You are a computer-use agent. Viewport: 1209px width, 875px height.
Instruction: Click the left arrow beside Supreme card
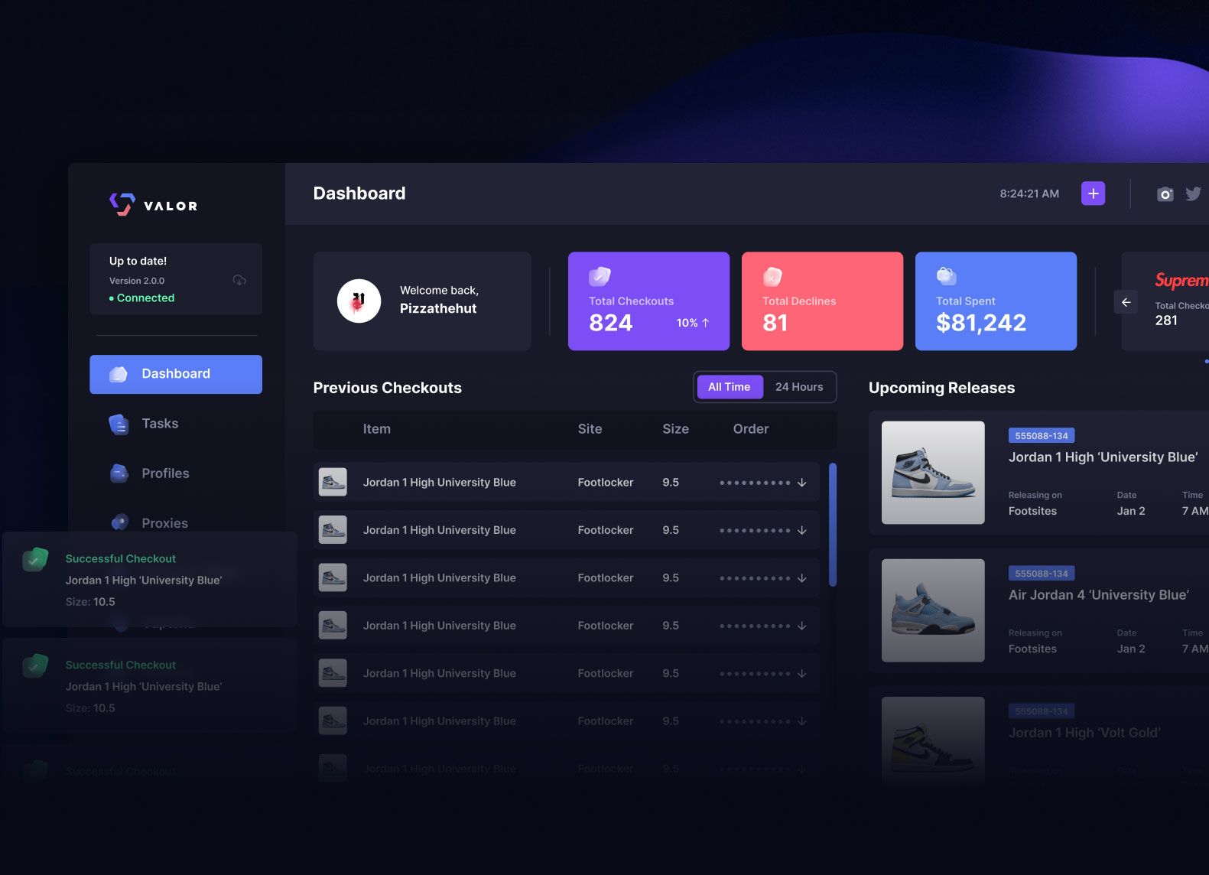(1126, 302)
